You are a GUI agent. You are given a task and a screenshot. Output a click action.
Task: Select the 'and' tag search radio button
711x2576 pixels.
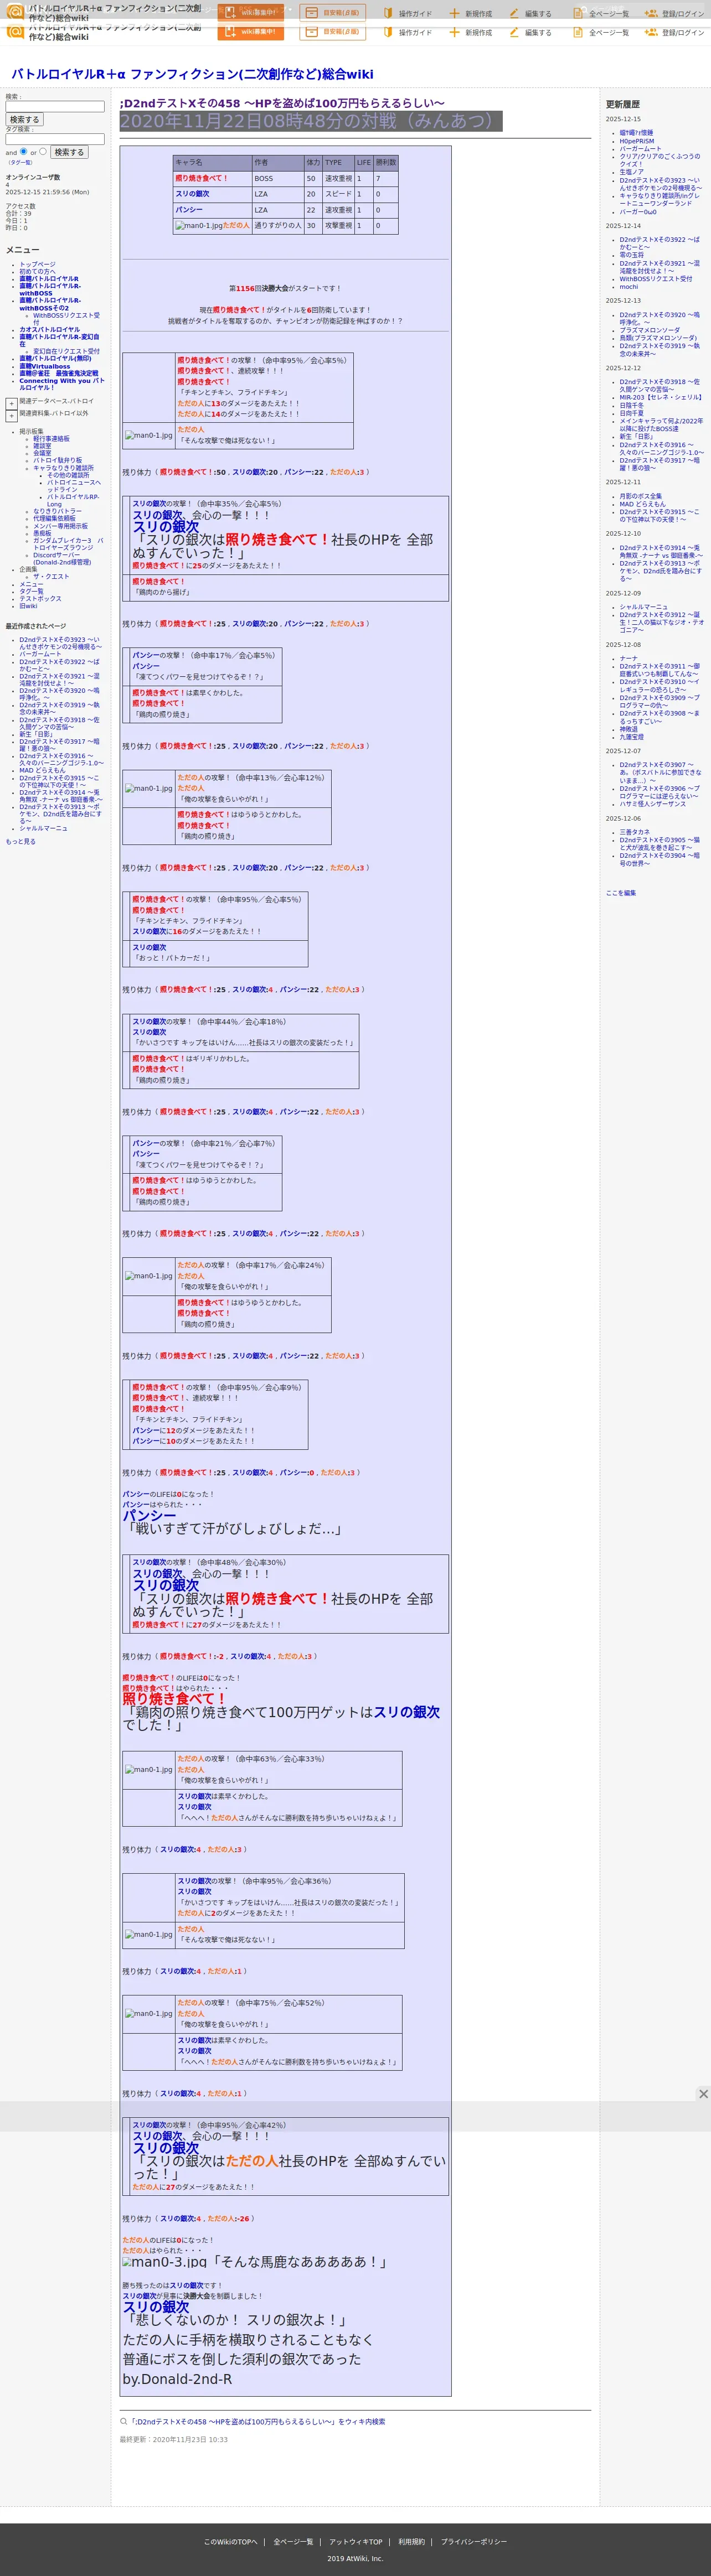(23, 152)
